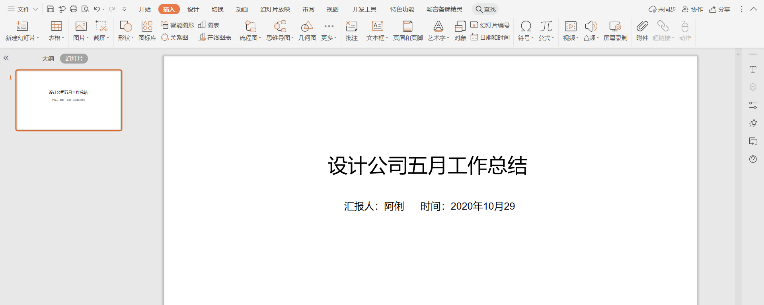The image size is (764, 305).
Task: Switch to 大纲 outline view
Action: click(48, 58)
